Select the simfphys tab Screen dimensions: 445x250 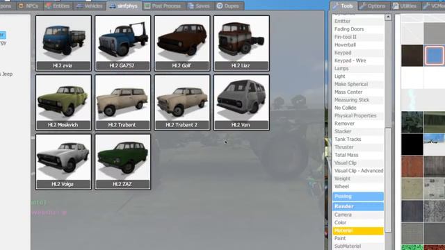click(124, 6)
